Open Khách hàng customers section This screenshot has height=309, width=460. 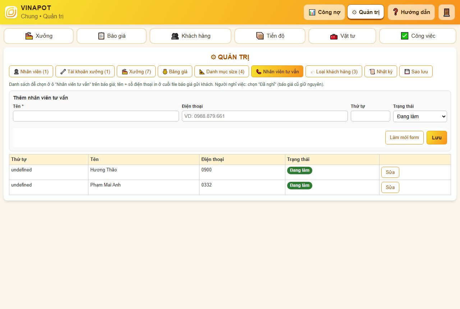point(190,36)
